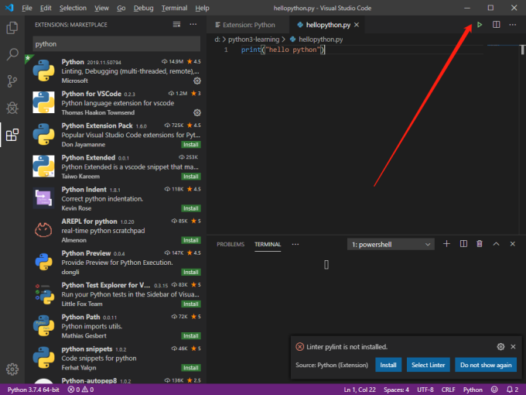Close the terminal panel
The height and width of the screenshot is (395, 526).
(513, 244)
